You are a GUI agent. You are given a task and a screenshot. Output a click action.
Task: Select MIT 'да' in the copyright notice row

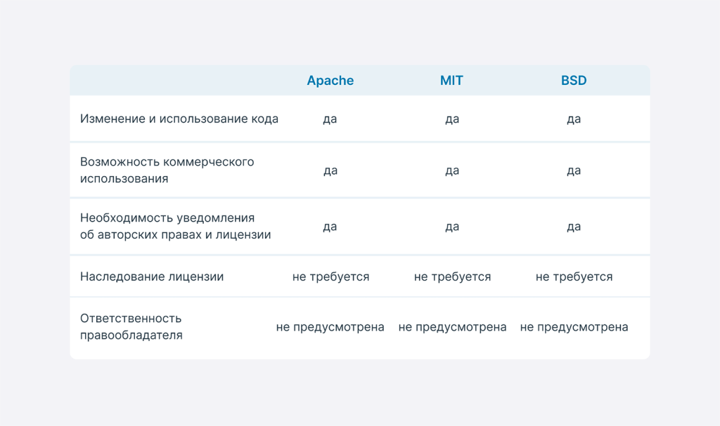coord(452,227)
